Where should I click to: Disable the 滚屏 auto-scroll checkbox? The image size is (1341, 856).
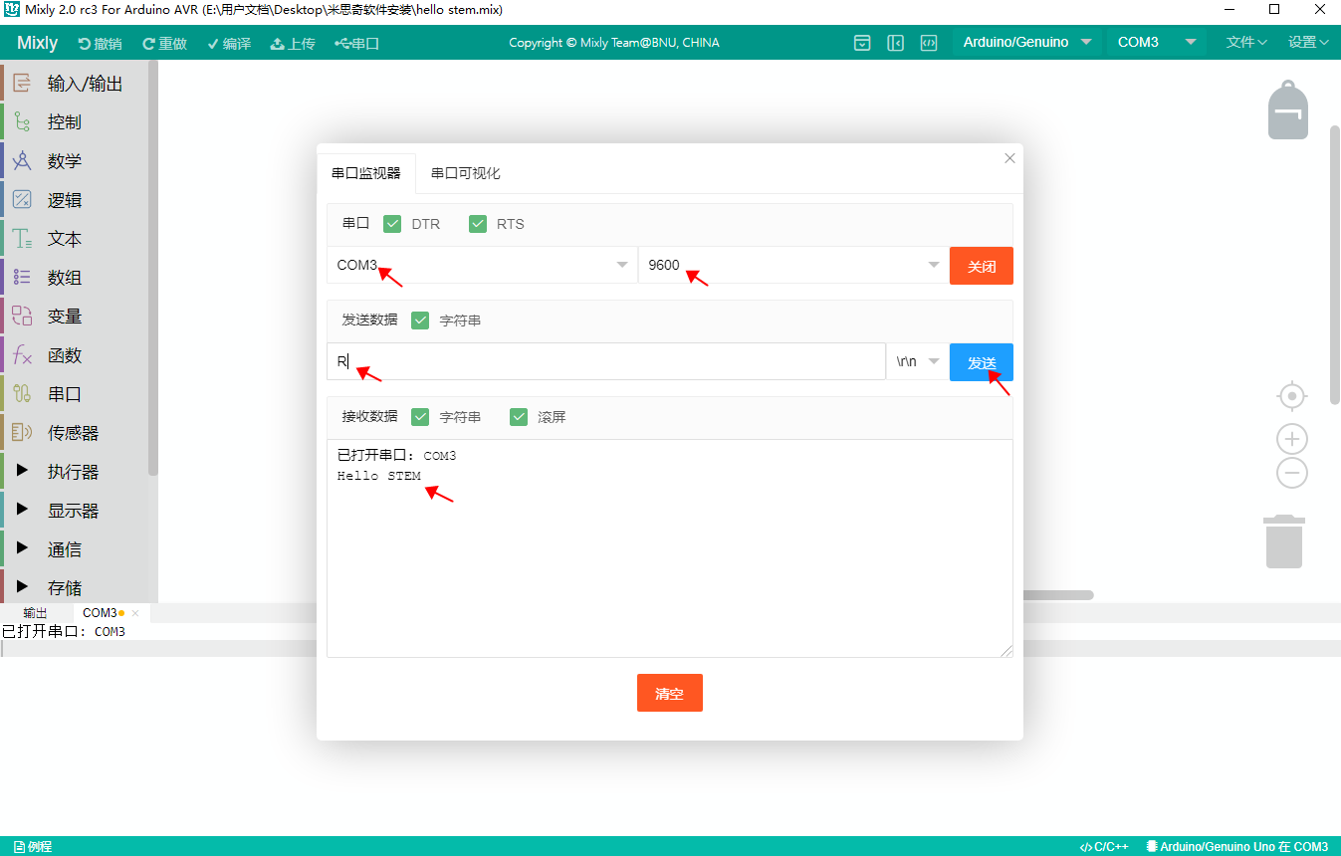519,417
